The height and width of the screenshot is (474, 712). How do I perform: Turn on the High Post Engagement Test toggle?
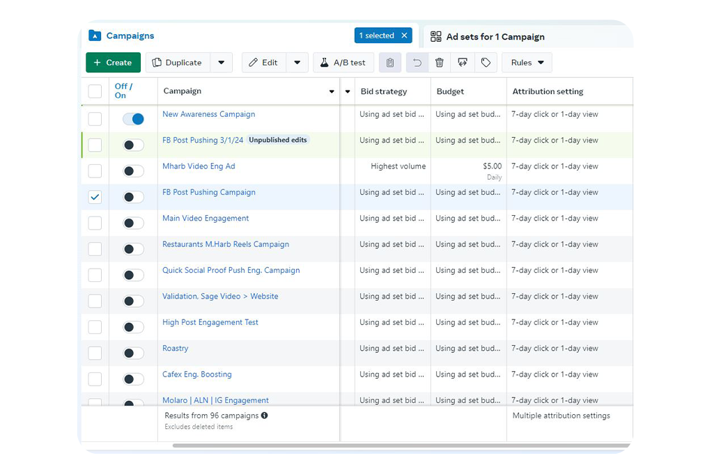[x=134, y=327]
